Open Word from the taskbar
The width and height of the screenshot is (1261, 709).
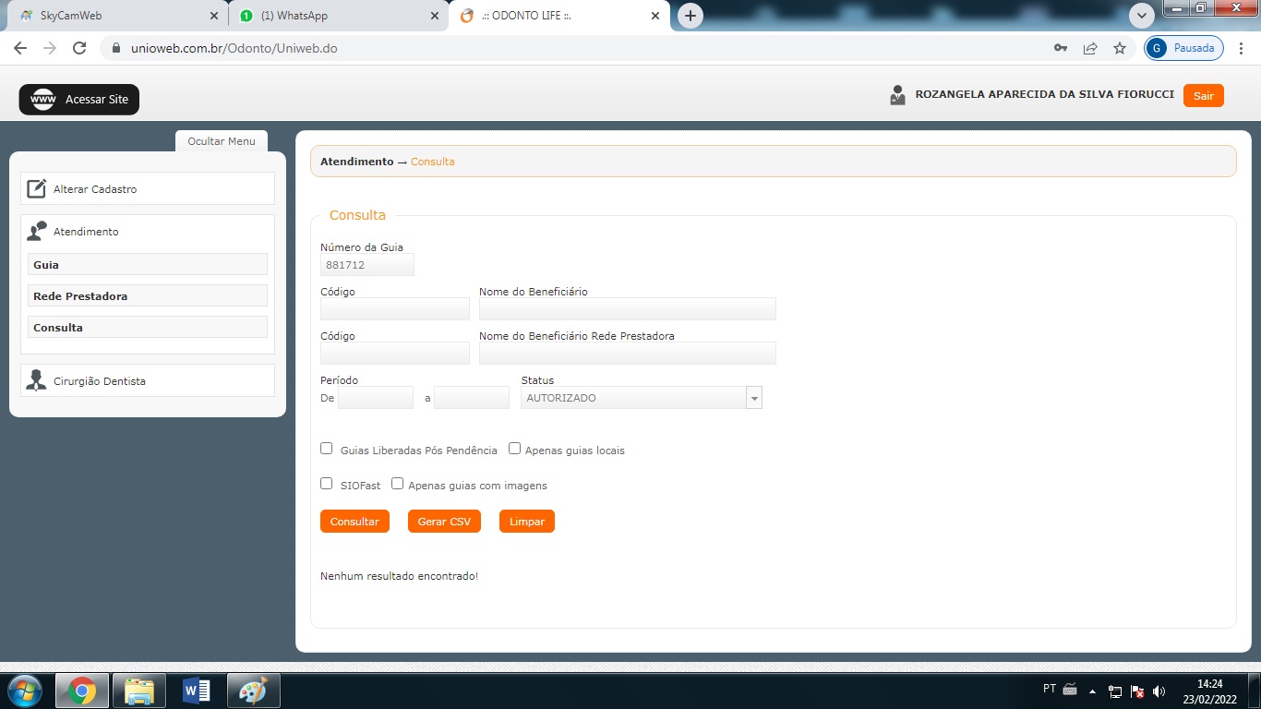[197, 691]
